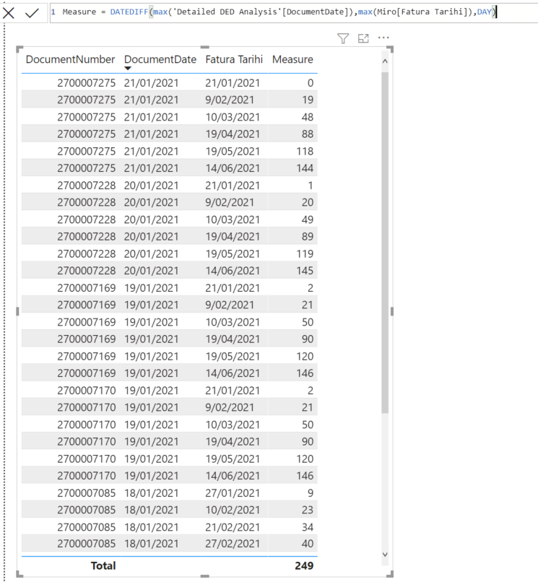This screenshot has height=582, width=538.
Task: Commit the formula with checkmark icon
Action: 32,13
